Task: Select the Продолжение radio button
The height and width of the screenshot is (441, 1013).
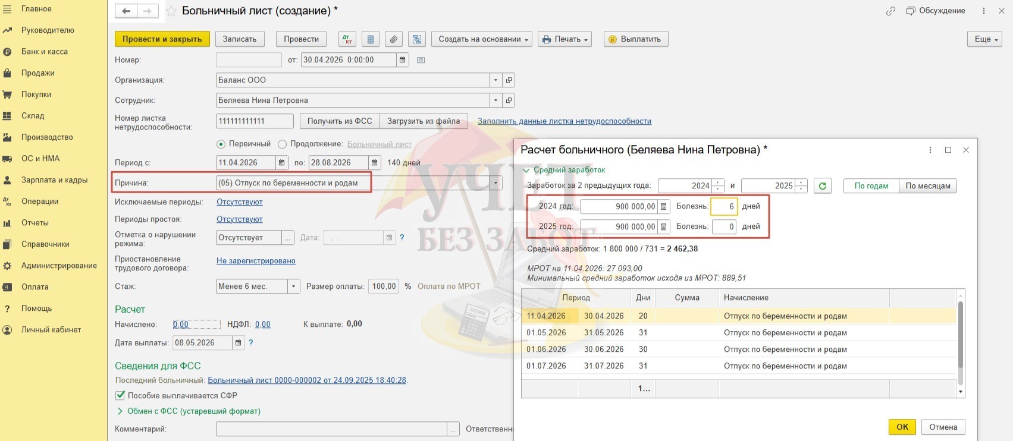Action: [283, 144]
